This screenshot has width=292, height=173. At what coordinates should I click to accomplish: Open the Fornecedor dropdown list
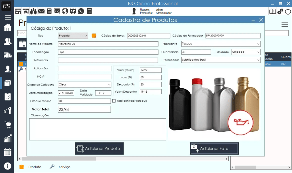pos(221,60)
